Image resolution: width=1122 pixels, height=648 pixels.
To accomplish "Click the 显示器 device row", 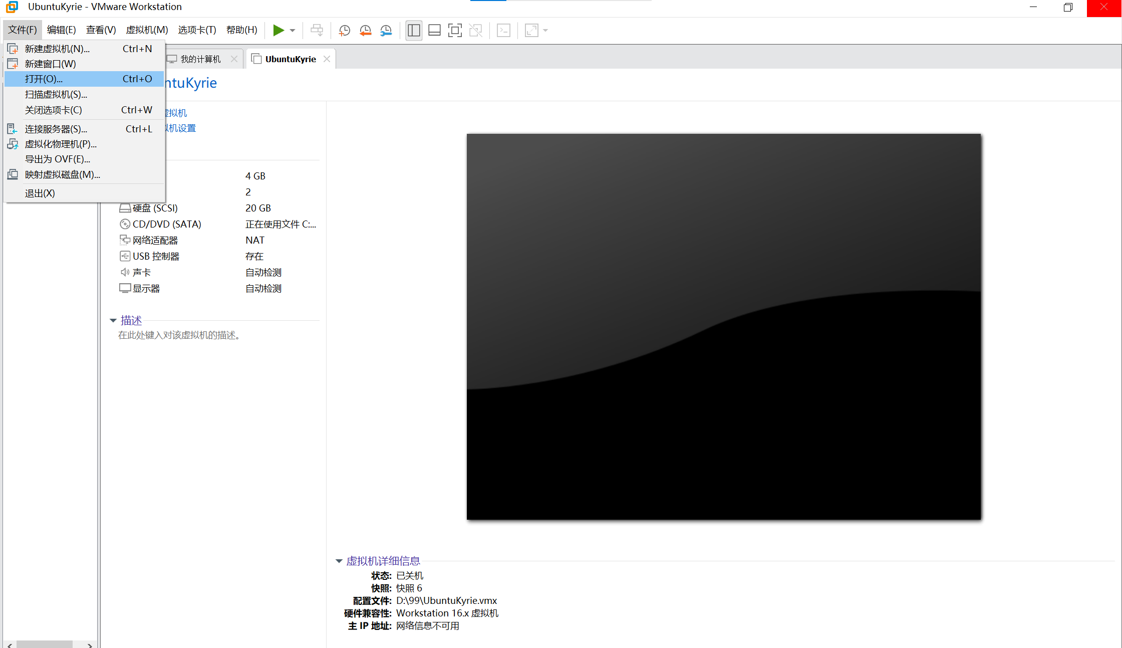I will (218, 288).
